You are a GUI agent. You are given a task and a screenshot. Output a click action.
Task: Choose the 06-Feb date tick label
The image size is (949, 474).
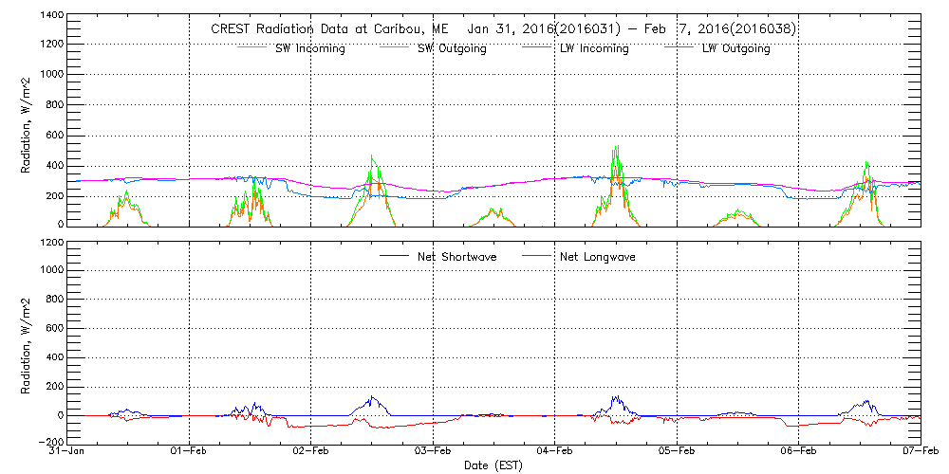[x=799, y=452]
